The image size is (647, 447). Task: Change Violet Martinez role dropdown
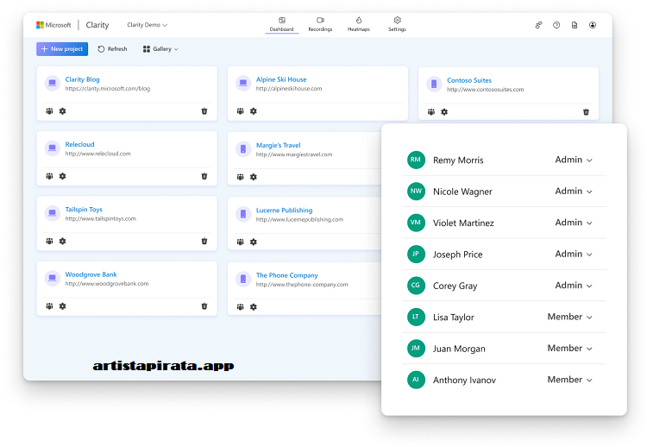click(x=574, y=223)
